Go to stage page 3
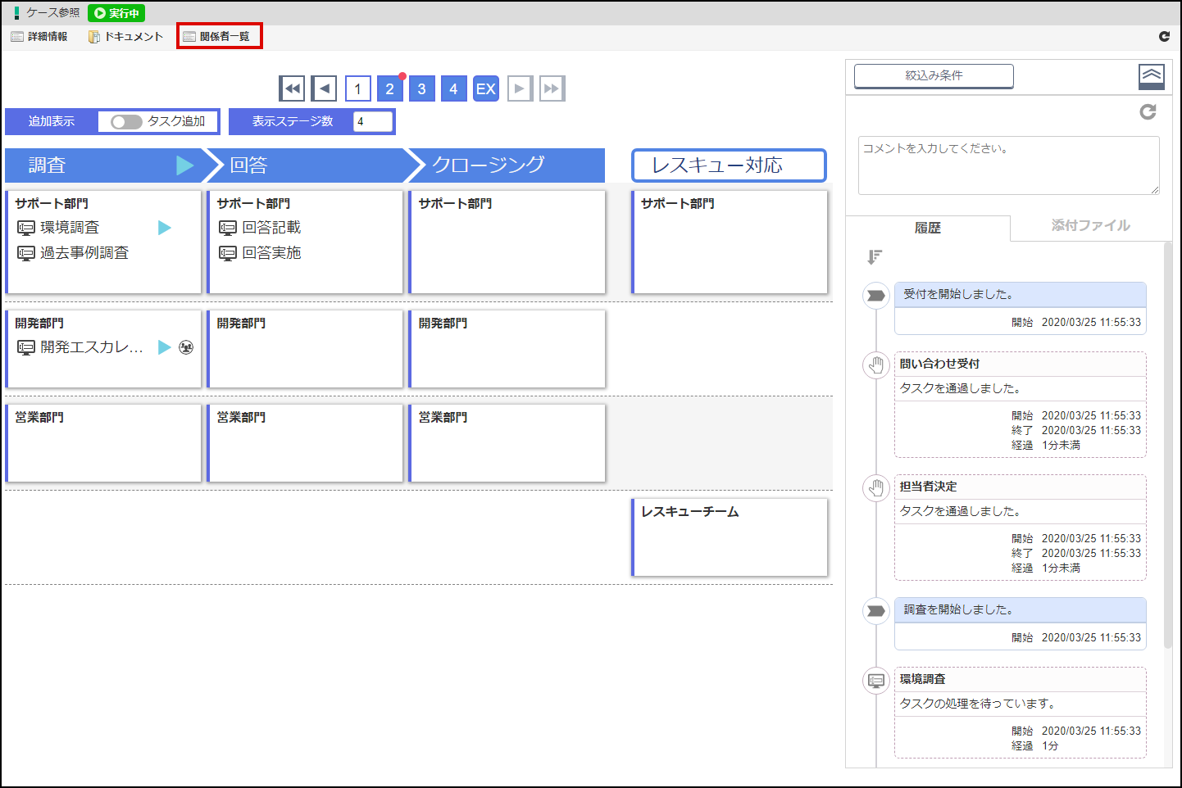This screenshot has height=788, width=1182. point(421,88)
